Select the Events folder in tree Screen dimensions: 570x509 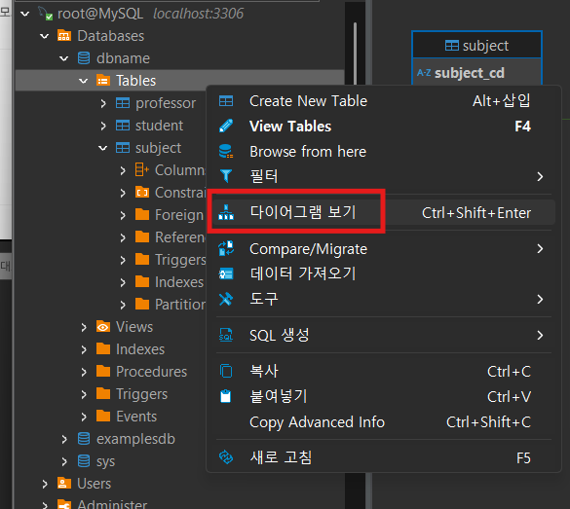point(127,417)
